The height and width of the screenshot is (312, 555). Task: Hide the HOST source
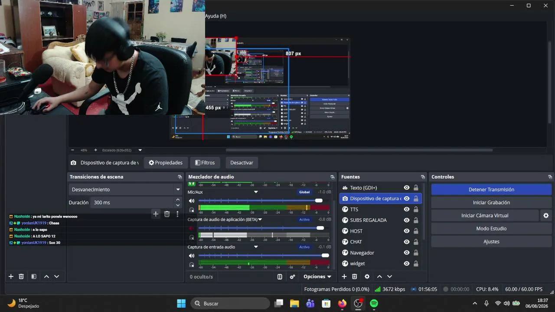click(407, 231)
